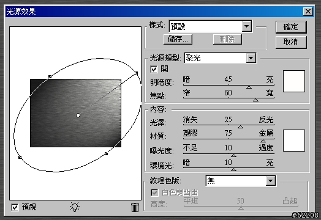Close the 光源效果 dialog with the X button
This screenshot has width=321, height=220.
308,12
